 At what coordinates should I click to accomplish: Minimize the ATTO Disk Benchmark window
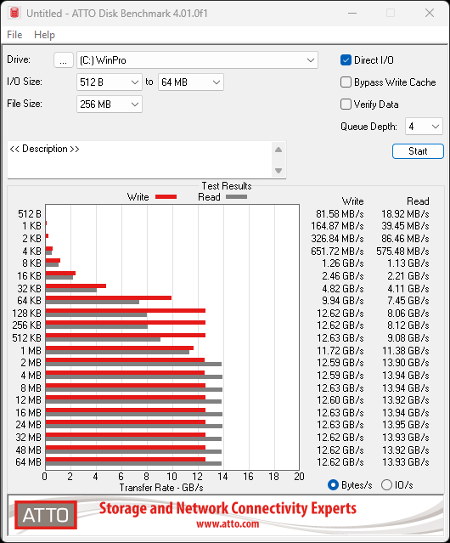352,13
